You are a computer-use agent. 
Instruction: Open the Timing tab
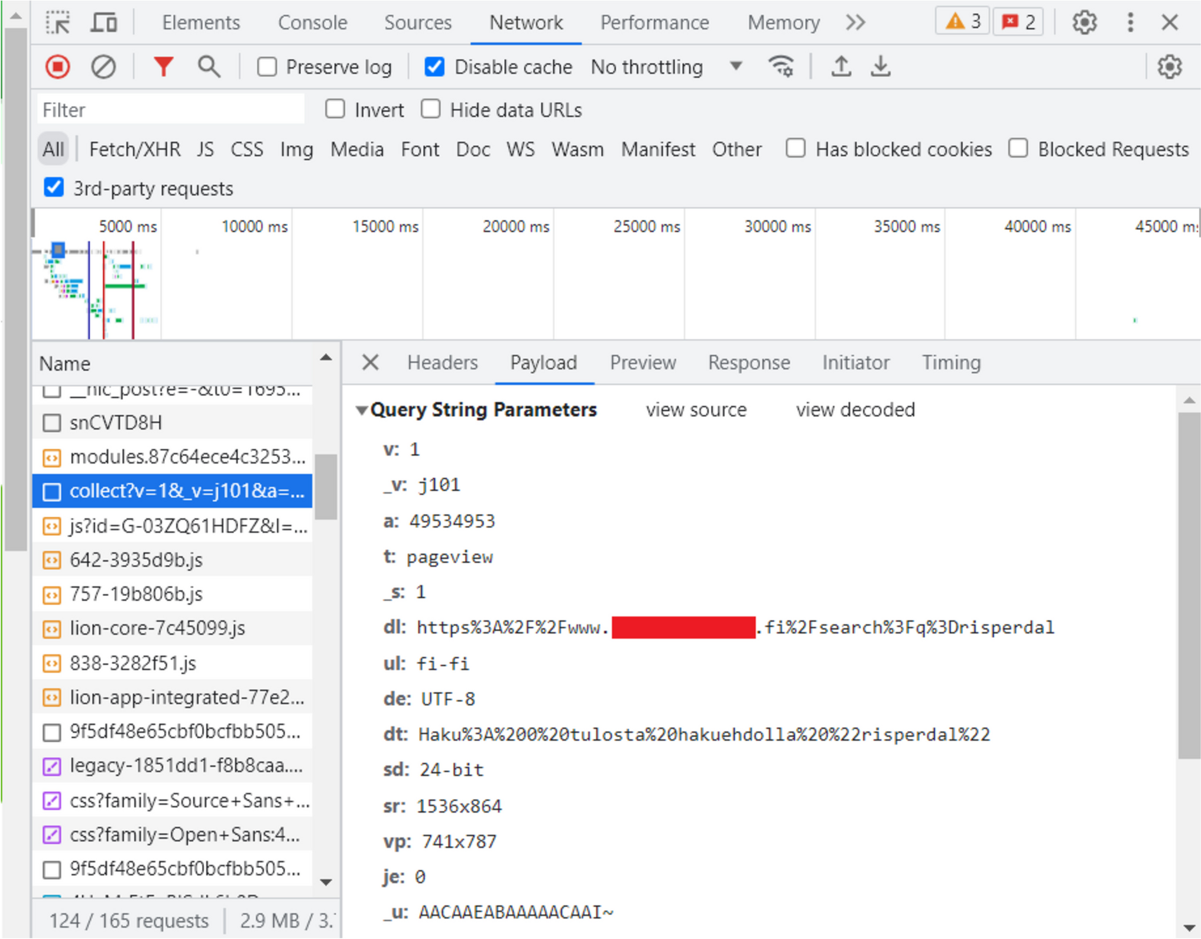(x=951, y=362)
